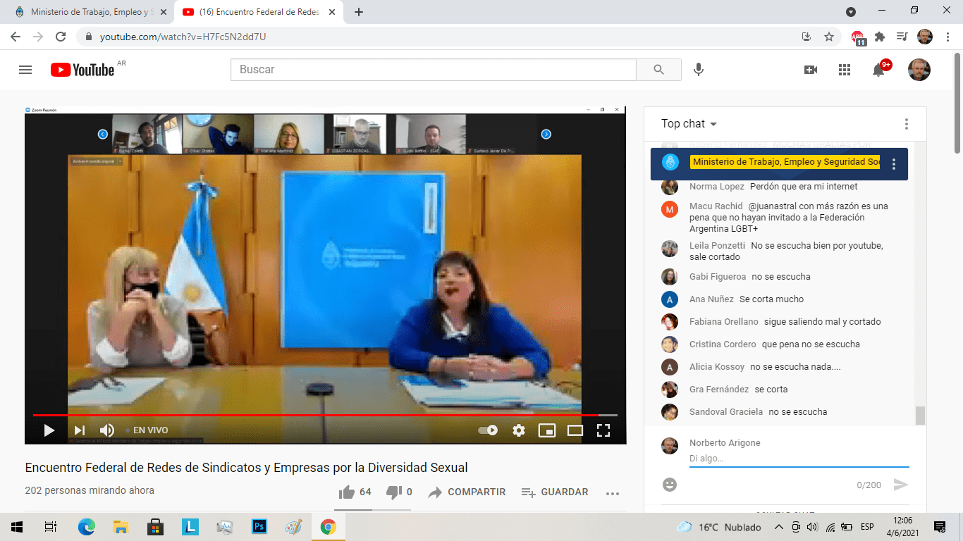
Task: Open a new browser tab
Action: pos(358,12)
